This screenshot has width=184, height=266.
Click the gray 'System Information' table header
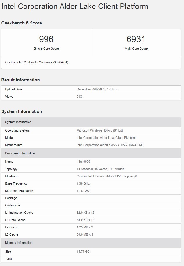click(91, 122)
